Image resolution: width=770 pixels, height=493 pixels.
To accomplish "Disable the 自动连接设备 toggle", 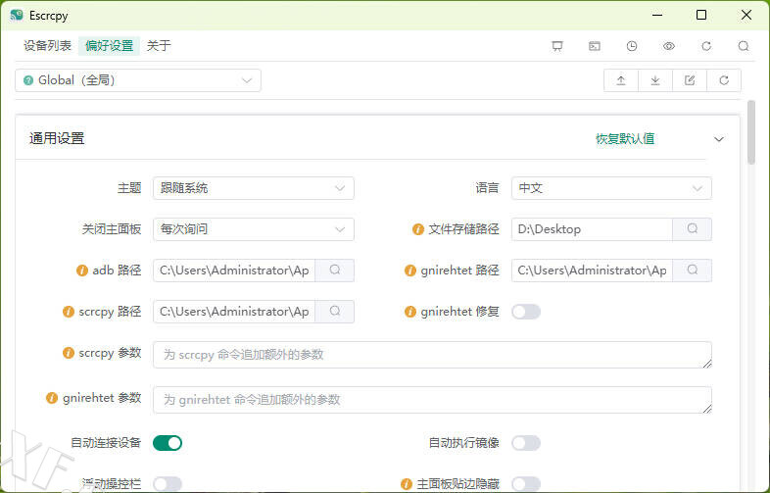I will [x=168, y=443].
